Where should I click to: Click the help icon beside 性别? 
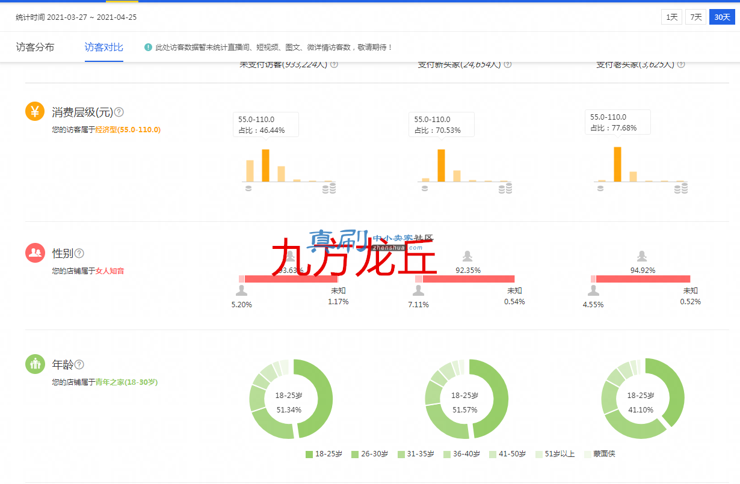coord(79,253)
